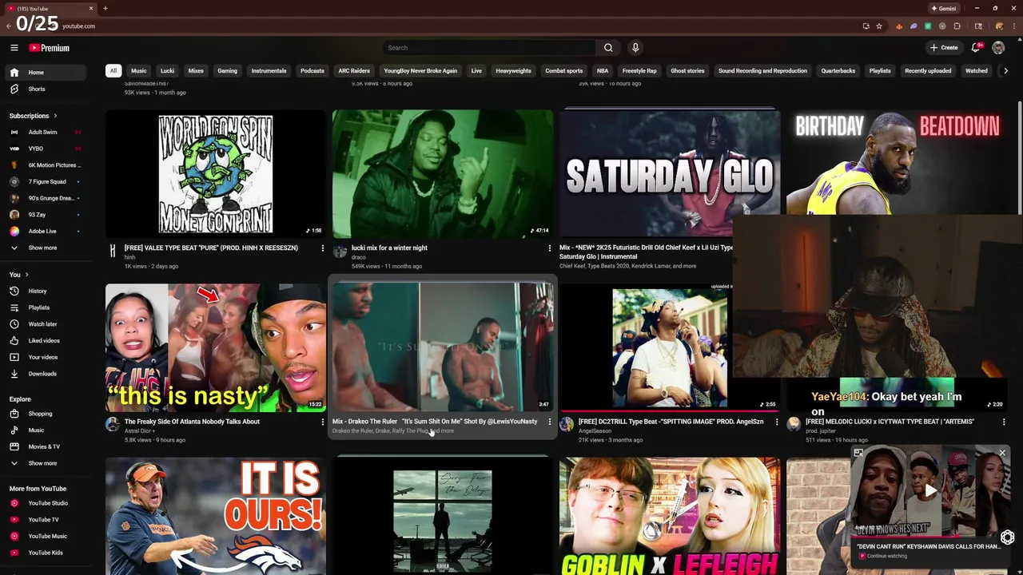Bookmark this page with star icon
The image size is (1023, 575).
coord(879,26)
